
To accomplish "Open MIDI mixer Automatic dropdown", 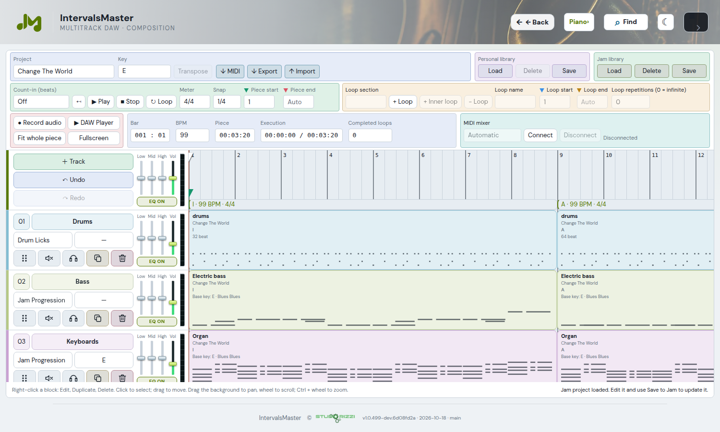I will point(492,135).
